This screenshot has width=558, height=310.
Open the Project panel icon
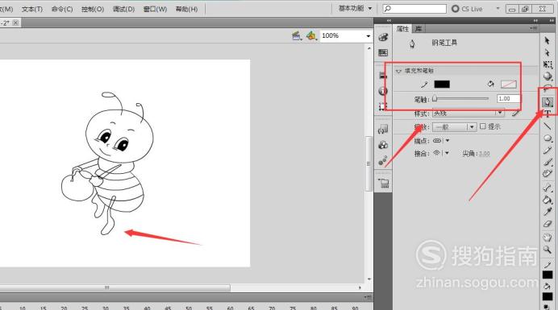tap(384, 184)
